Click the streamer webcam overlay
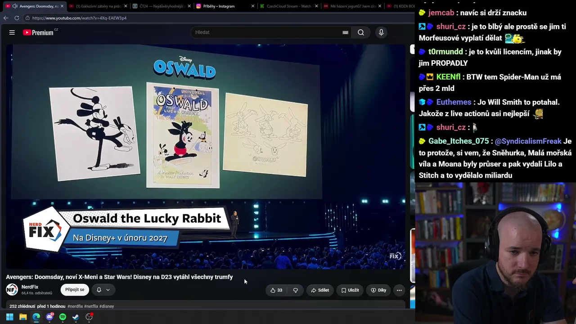Screen dimensions: 576x324 click(495, 253)
